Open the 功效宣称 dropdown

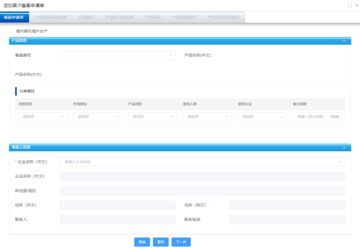tap(43, 117)
